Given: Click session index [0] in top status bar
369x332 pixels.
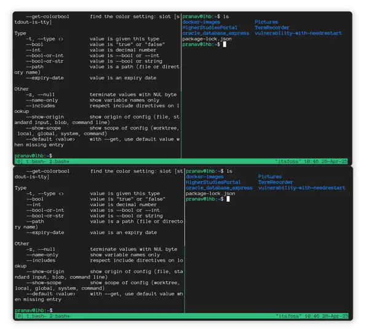Looking at the screenshot, I should point(18,161).
